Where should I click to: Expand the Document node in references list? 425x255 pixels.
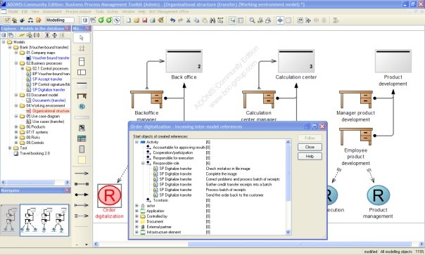coord(137,221)
